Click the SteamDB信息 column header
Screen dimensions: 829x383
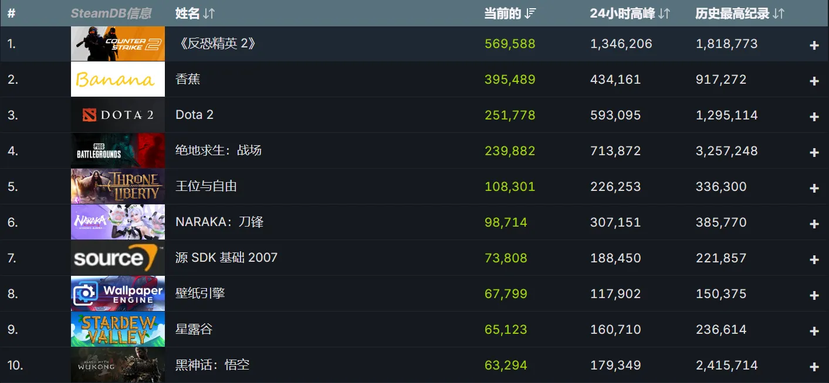pyautogui.click(x=111, y=13)
